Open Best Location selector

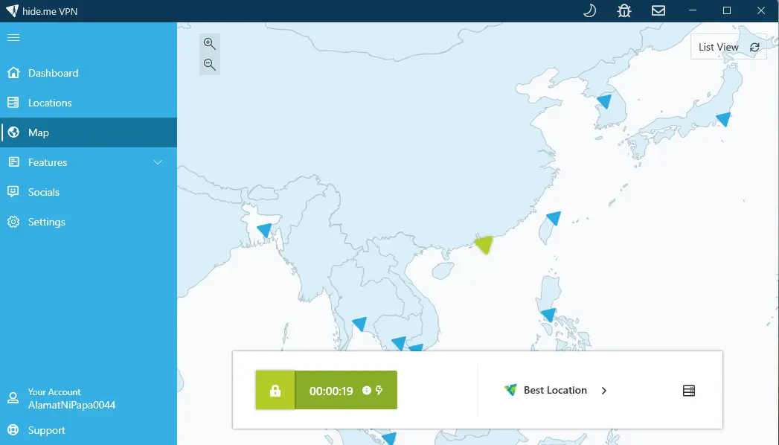pos(556,391)
